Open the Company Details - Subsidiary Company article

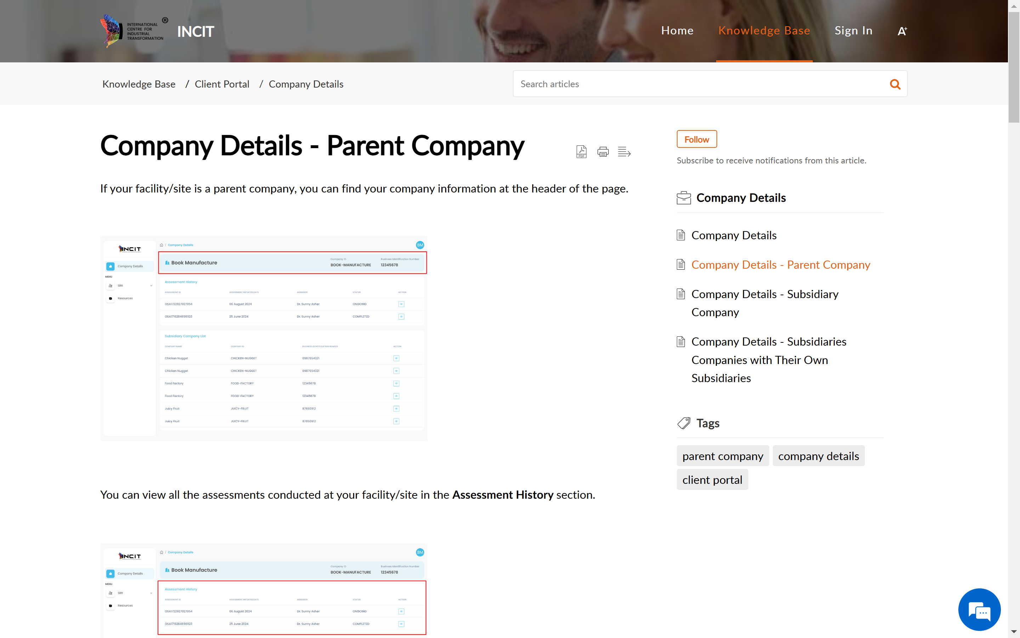765,303
